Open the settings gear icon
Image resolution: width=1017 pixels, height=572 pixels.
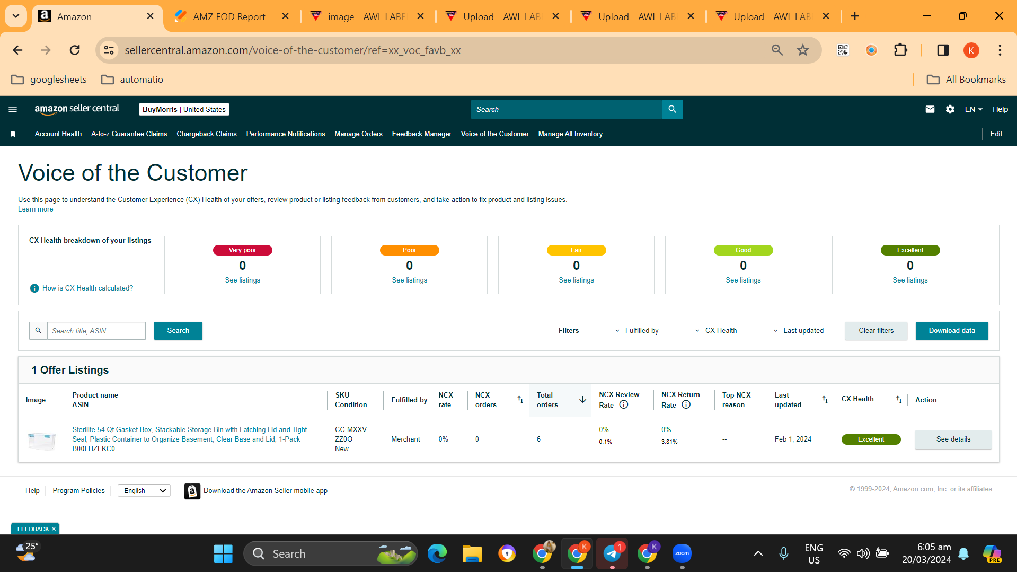950,109
